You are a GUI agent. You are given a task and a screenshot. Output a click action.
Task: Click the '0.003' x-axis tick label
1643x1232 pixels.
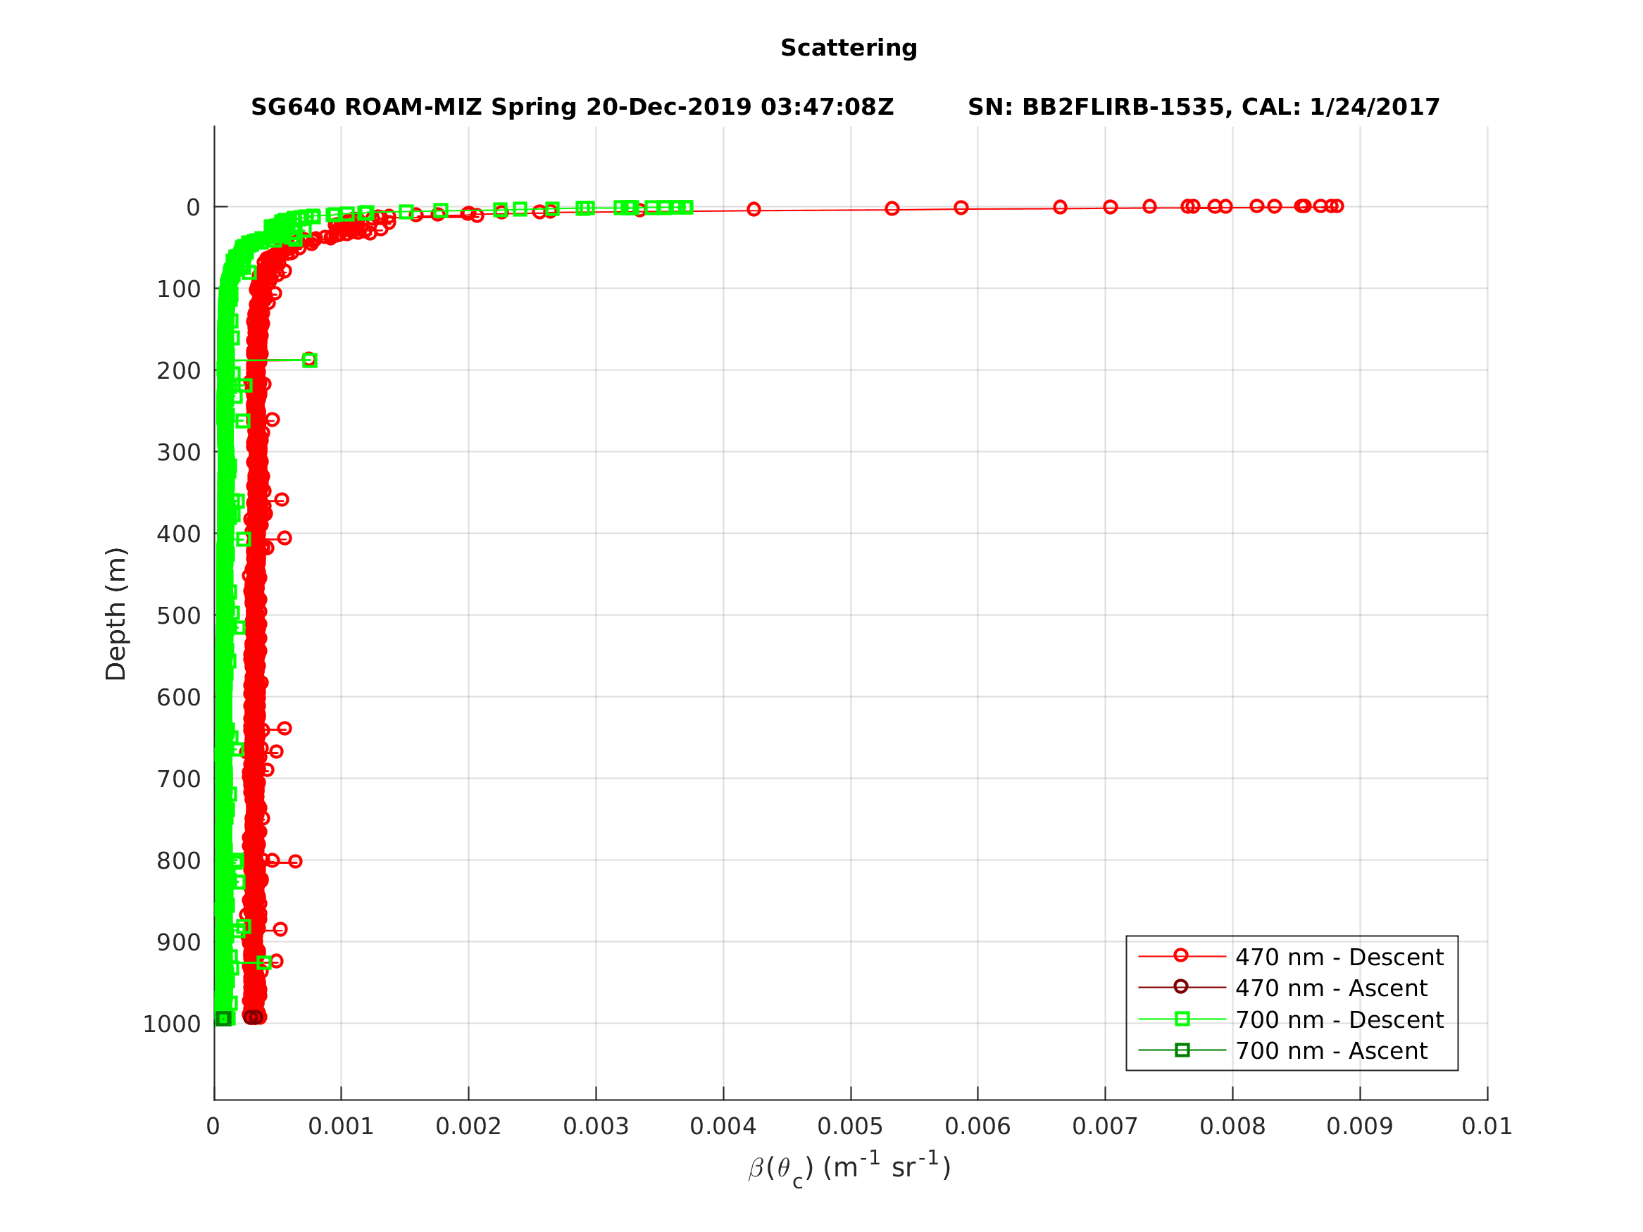[x=596, y=1126]
